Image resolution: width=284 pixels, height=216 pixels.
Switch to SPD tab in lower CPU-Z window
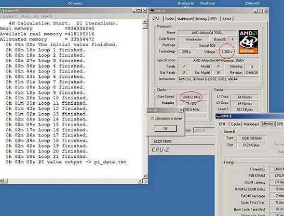click(x=280, y=124)
